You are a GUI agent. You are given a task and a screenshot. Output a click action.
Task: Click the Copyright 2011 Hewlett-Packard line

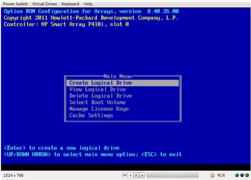91,18
